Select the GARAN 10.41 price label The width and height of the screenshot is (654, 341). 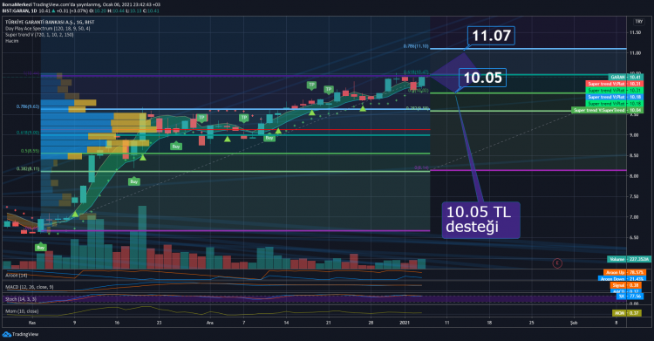coord(625,78)
